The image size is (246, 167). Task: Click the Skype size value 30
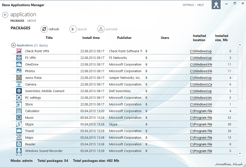229,124
